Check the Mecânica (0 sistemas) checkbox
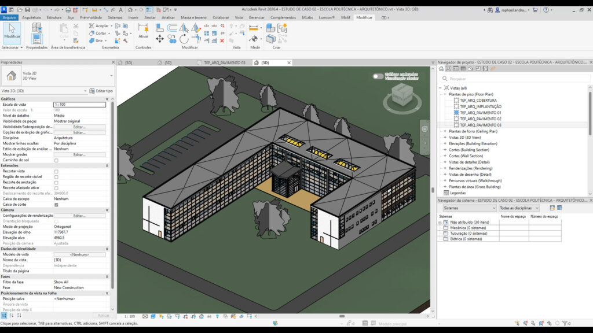The height and width of the screenshot is (333, 593). (446, 228)
